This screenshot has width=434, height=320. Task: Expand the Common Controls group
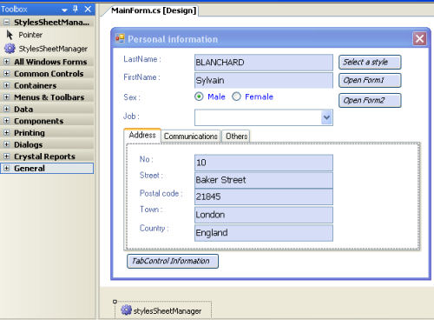click(6, 73)
